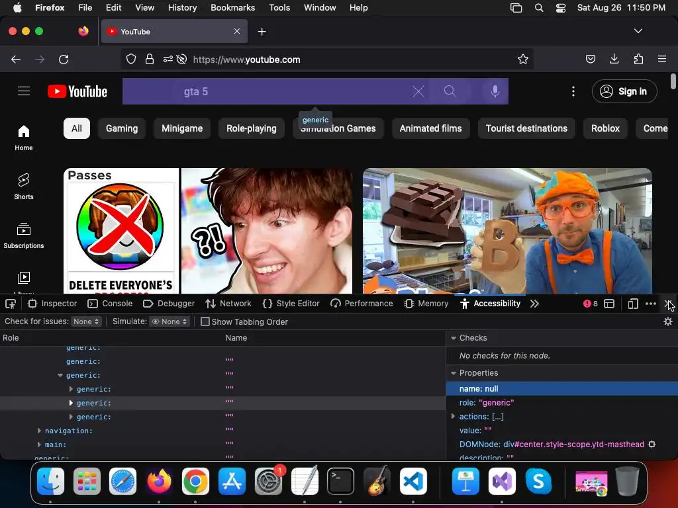Click the Sign in button

point(624,91)
